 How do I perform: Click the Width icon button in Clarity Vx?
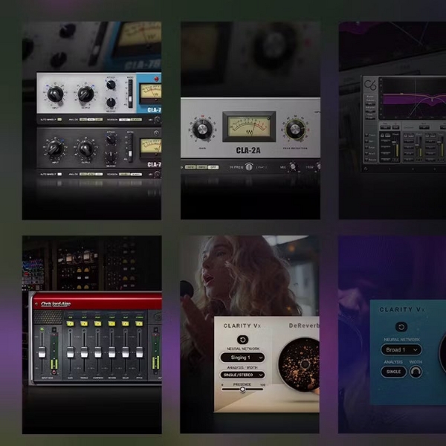coord(416,372)
